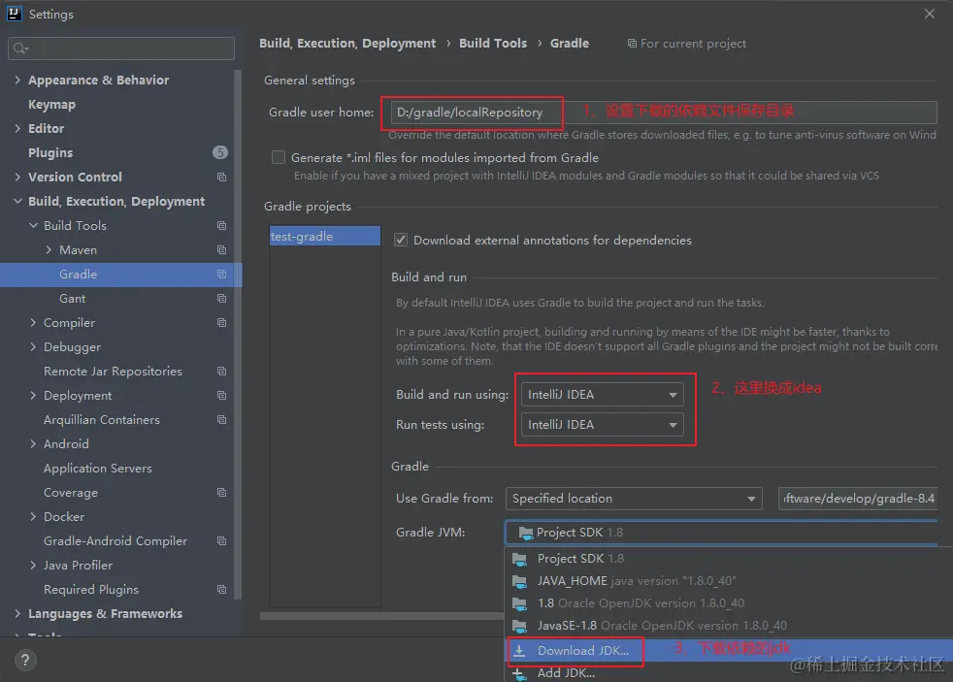
Task: Click project-level icon next to Compiler
Action: (222, 322)
